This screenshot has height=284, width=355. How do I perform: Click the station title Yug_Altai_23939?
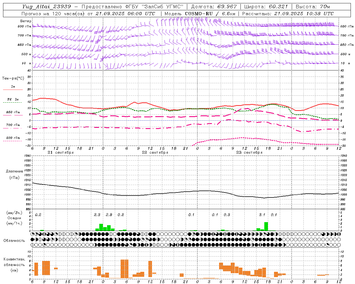[47, 7]
